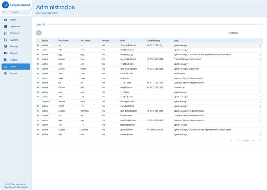Click the Policies shield icon
The height and width of the screenshot is (190, 267).
coord(6,47)
